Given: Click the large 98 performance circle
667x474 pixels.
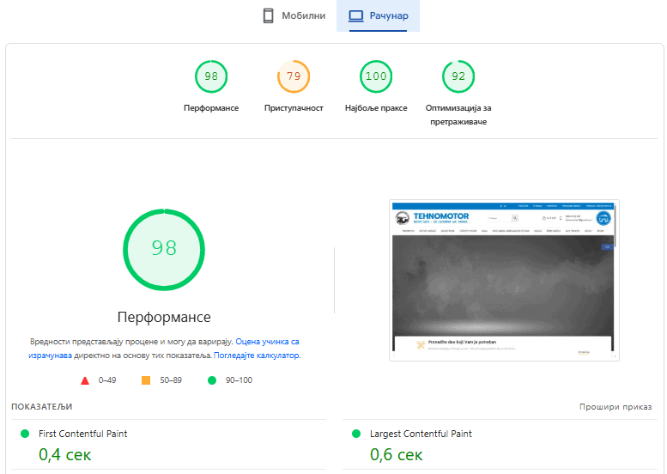Looking at the screenshot, I should coord(164,248).
